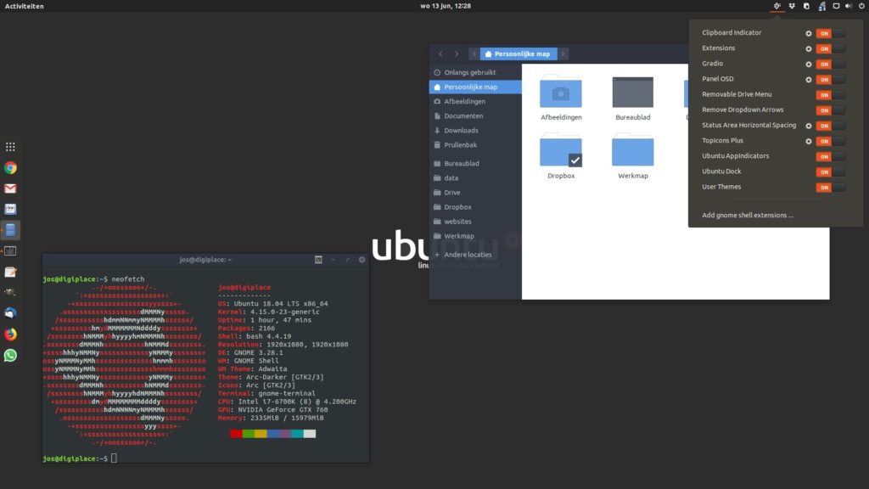Open Status Area Horizontal Spacing settings gear
869x489 pixels.
point(809,126)
